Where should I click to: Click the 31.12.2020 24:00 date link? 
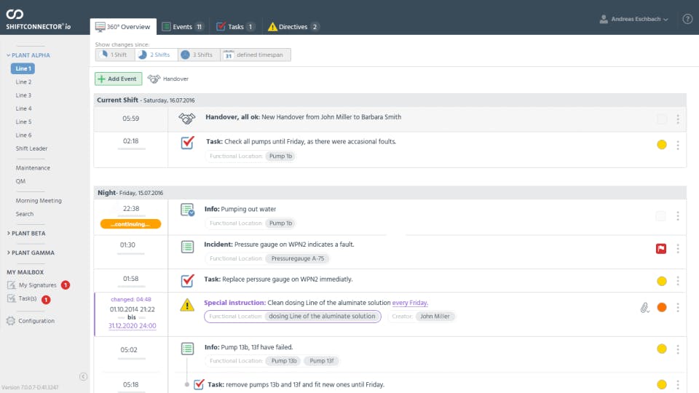(132, 326)
